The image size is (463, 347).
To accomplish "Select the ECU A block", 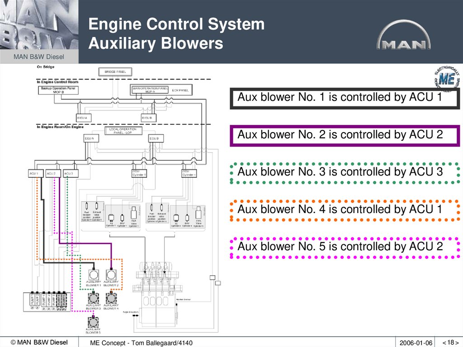I will pyautogui.click(x=91, y=138).
